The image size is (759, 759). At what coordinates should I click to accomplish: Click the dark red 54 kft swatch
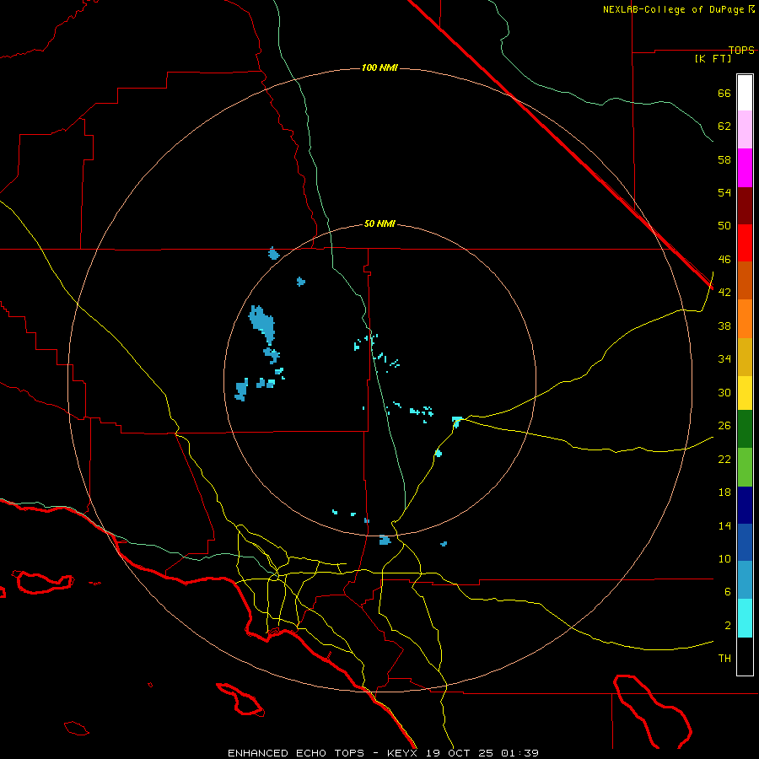pos(745,205)
